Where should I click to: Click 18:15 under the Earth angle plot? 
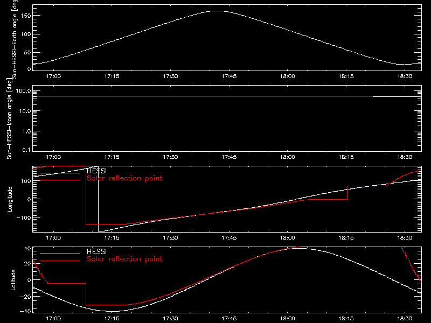click(x=346, y=76)
